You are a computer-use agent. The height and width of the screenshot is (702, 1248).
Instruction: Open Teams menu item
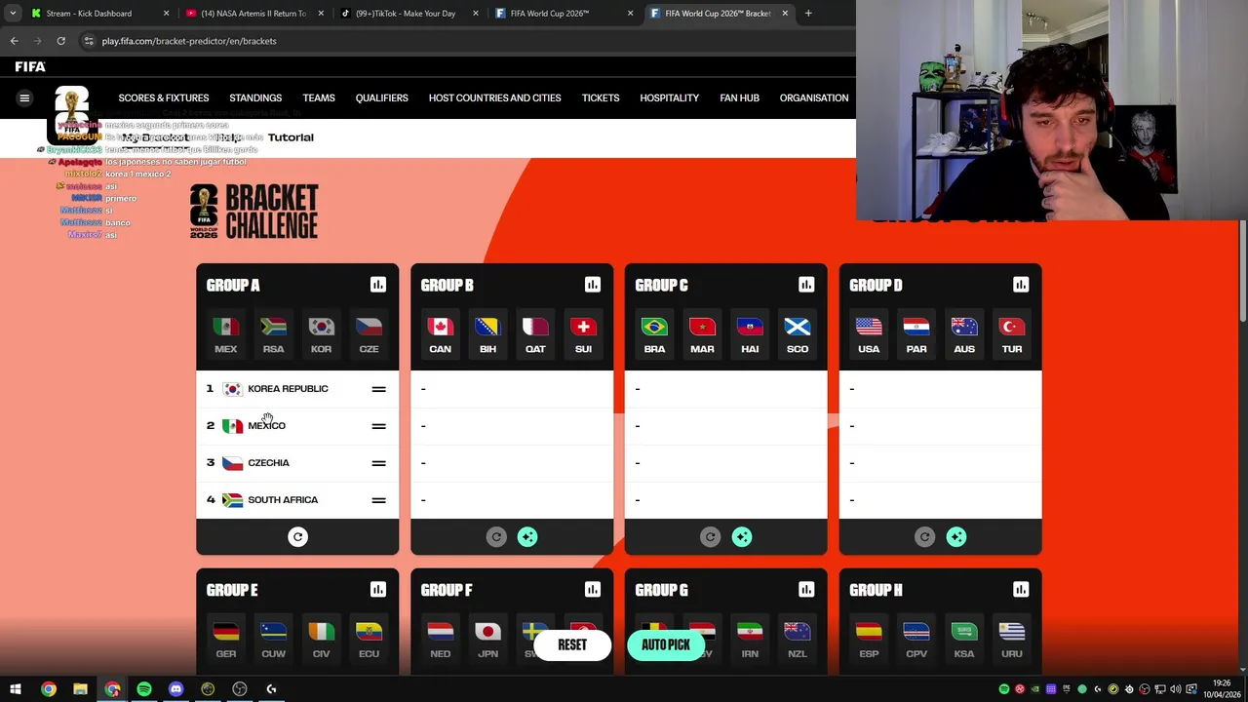(x=319, y=97)
